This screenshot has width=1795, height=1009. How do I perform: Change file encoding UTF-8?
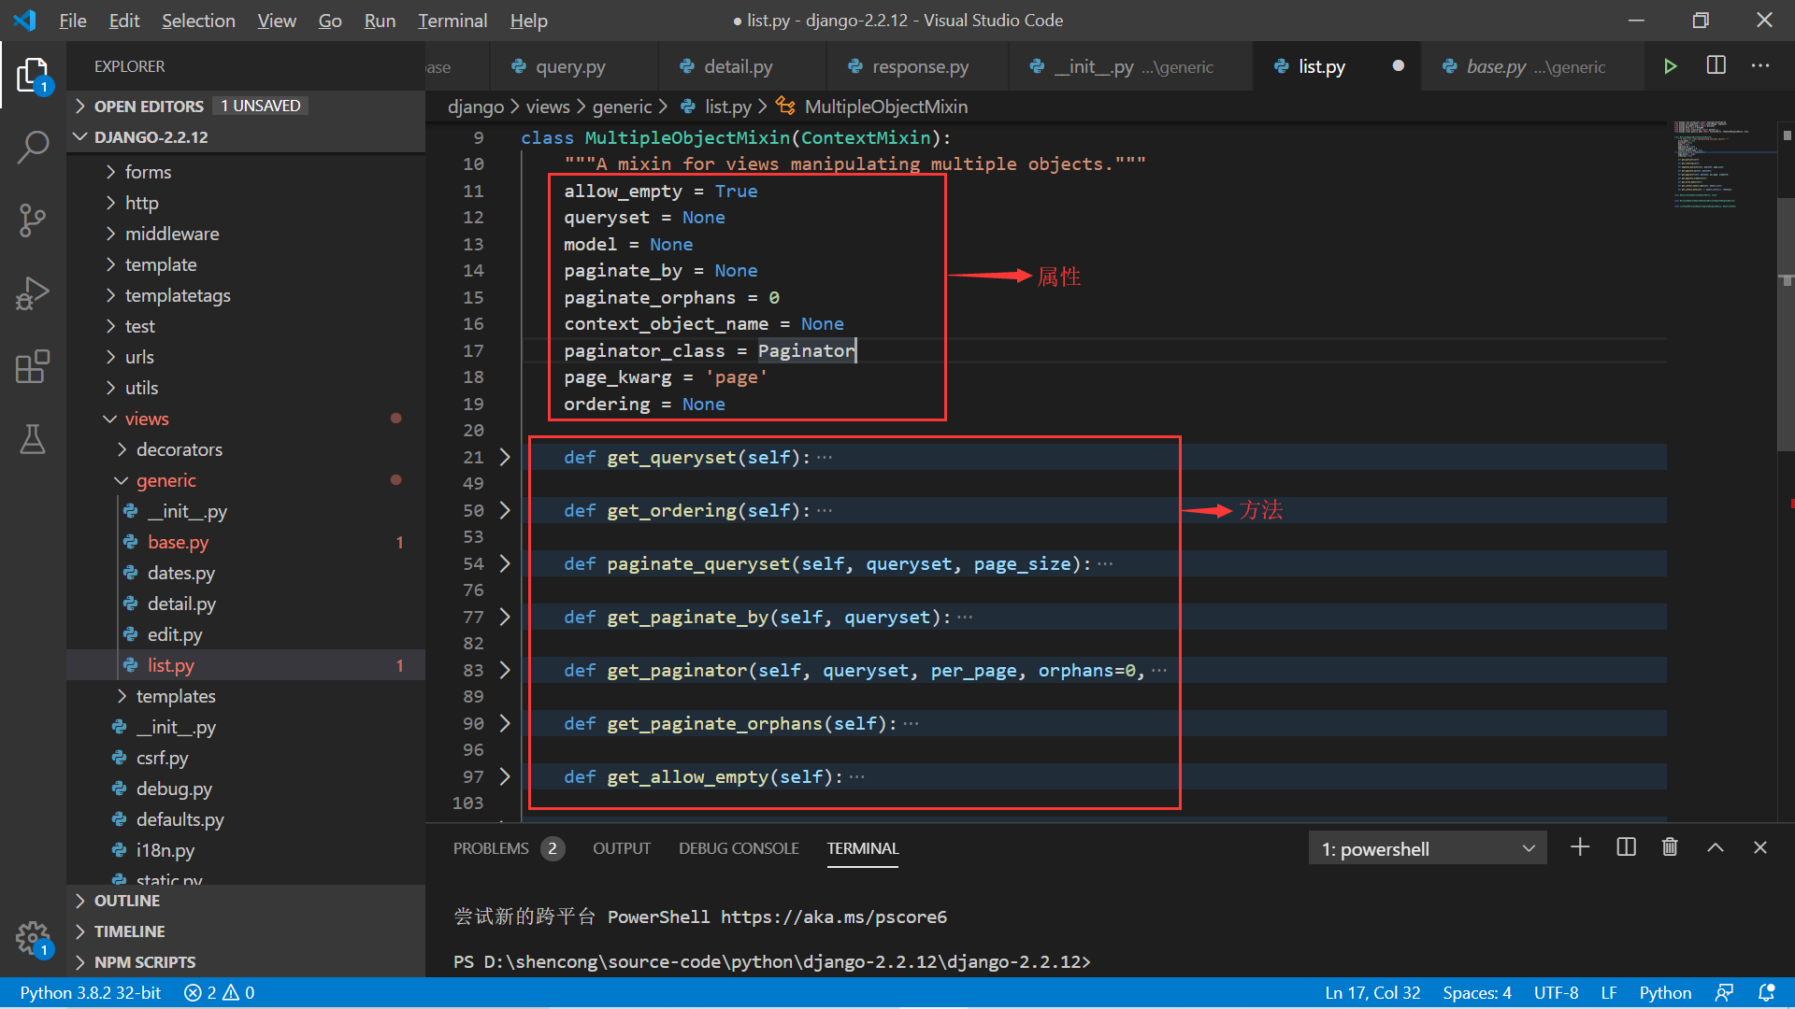(1556, 992)
